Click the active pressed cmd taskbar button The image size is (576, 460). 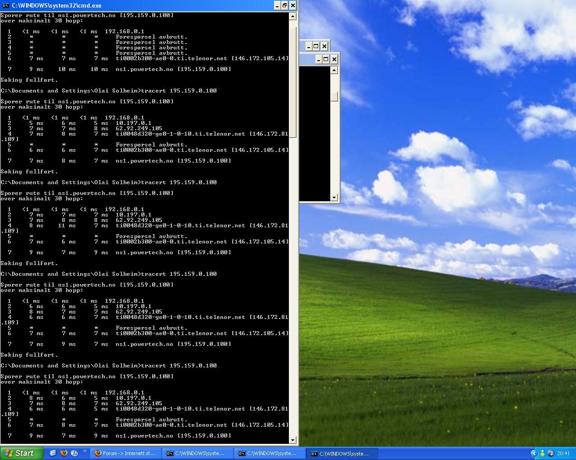point(343,454)
